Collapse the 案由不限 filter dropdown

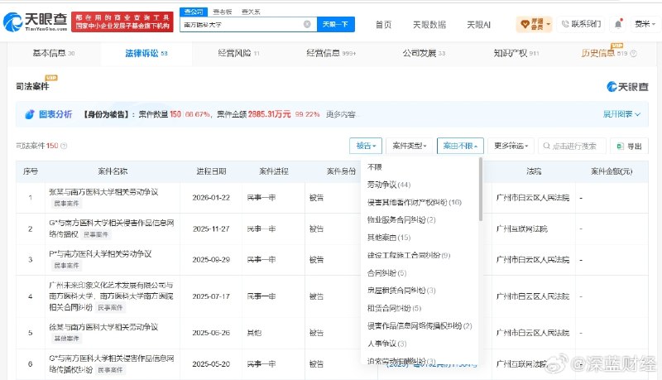(x=460, y=146)
